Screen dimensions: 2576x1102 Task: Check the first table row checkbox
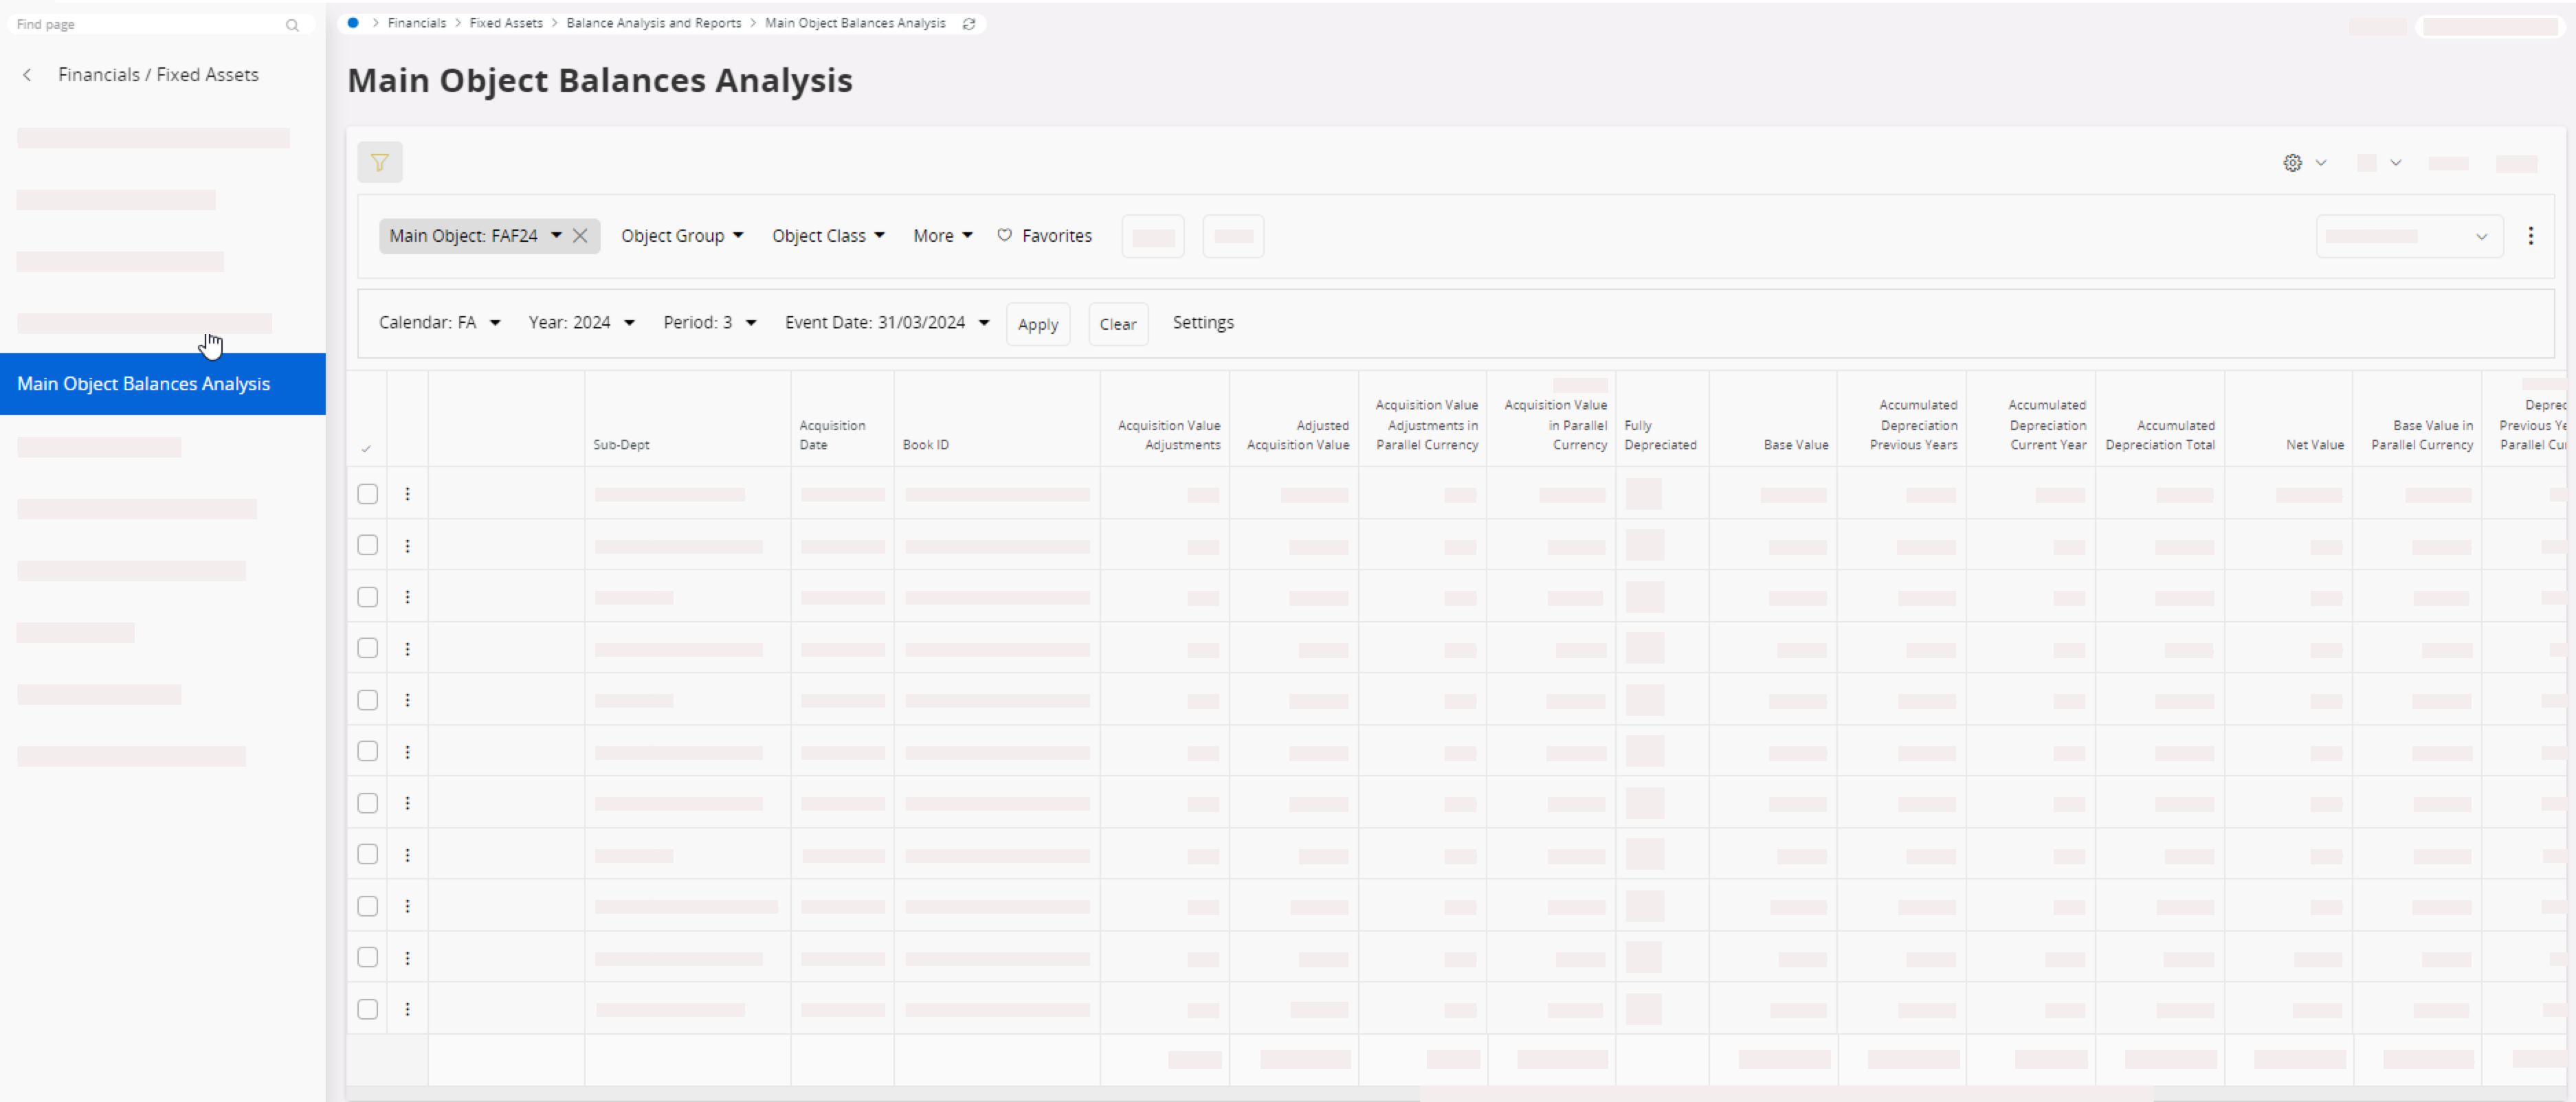pyautogui.click(x=367, y=494)
